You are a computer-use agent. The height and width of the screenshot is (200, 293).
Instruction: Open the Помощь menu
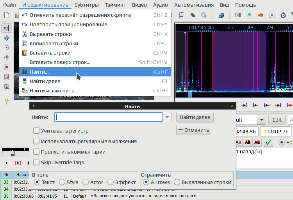(x=245, y=5)
